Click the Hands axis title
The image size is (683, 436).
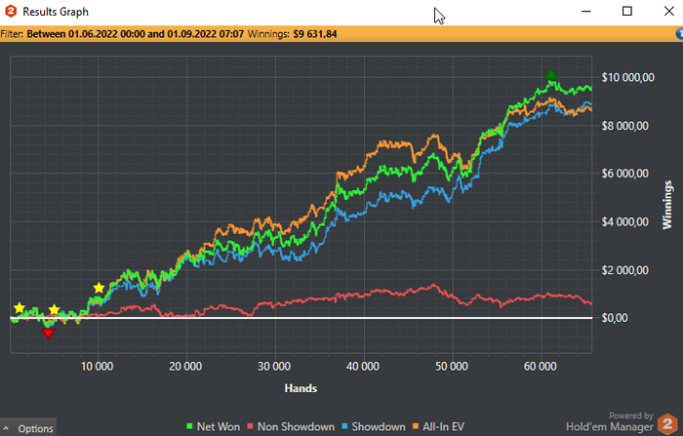pos(301,388)
